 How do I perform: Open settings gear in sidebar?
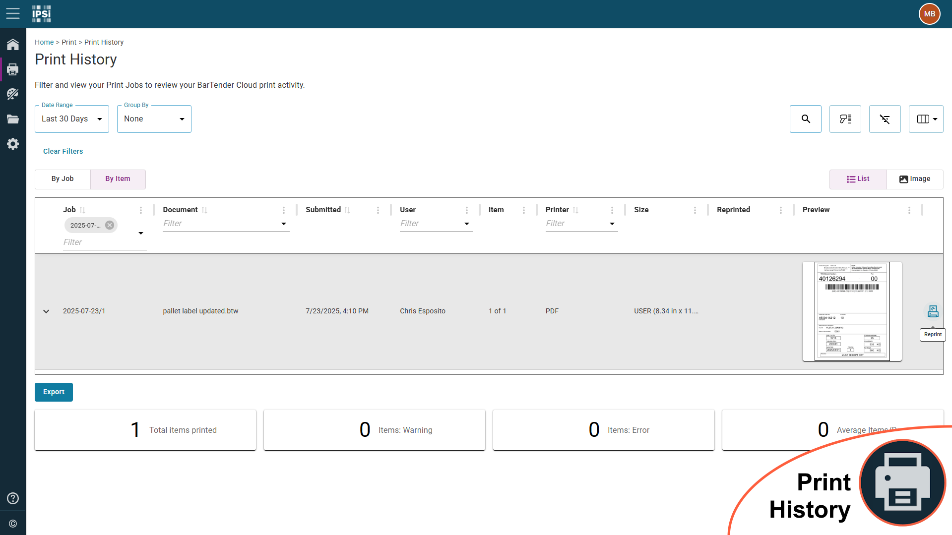pos(13,144)
